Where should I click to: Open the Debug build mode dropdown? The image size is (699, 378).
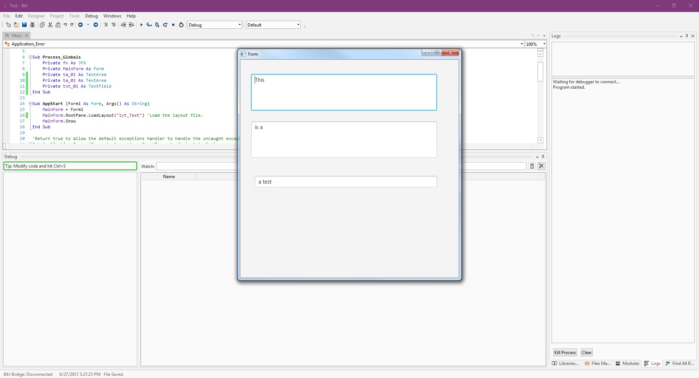(240, 25)
